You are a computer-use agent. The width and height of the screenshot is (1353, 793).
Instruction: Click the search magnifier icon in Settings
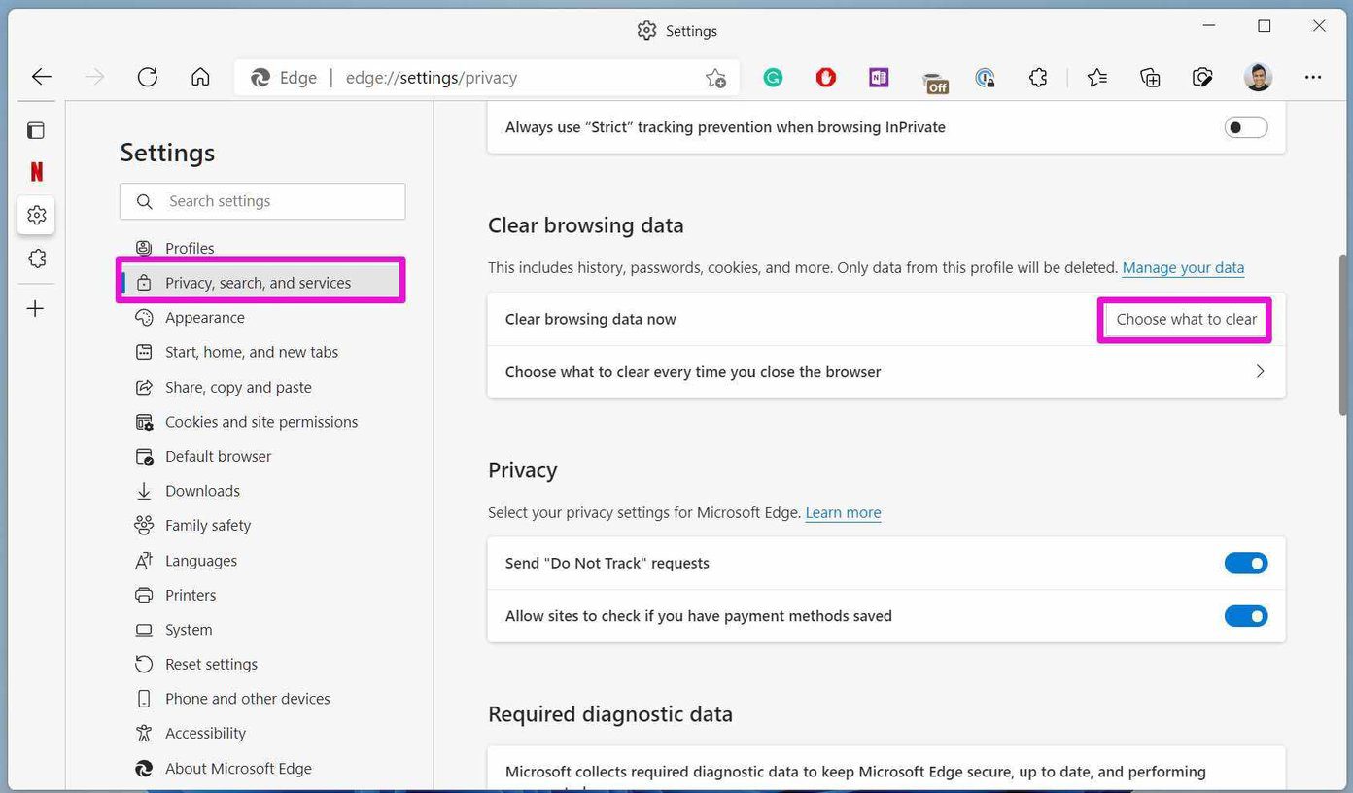click(x=145, y=201)
